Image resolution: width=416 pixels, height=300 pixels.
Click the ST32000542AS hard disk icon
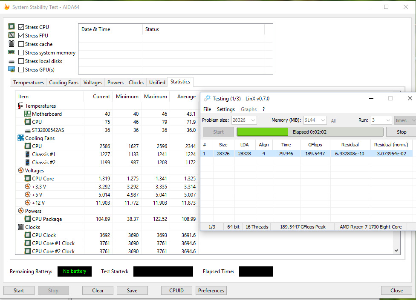pyautogui.click(x=28, y=130)
